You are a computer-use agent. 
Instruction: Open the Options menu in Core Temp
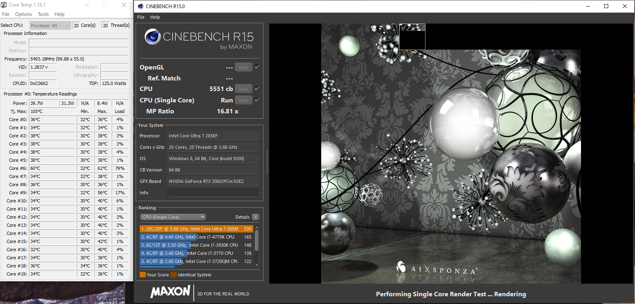(24, 14)
